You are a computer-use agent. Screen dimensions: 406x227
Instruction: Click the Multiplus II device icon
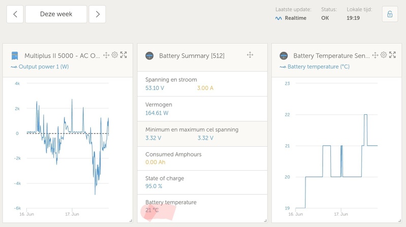click(x=15, y=55)
